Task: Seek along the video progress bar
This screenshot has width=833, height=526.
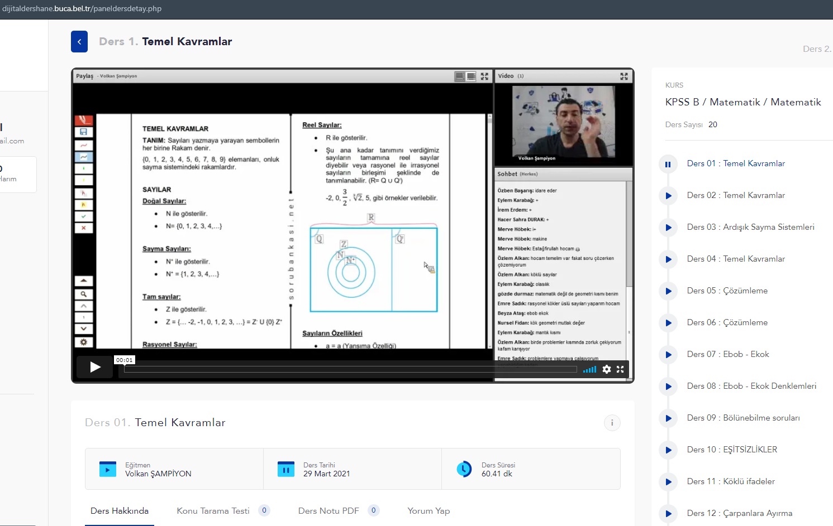Action: click(350, 369)
